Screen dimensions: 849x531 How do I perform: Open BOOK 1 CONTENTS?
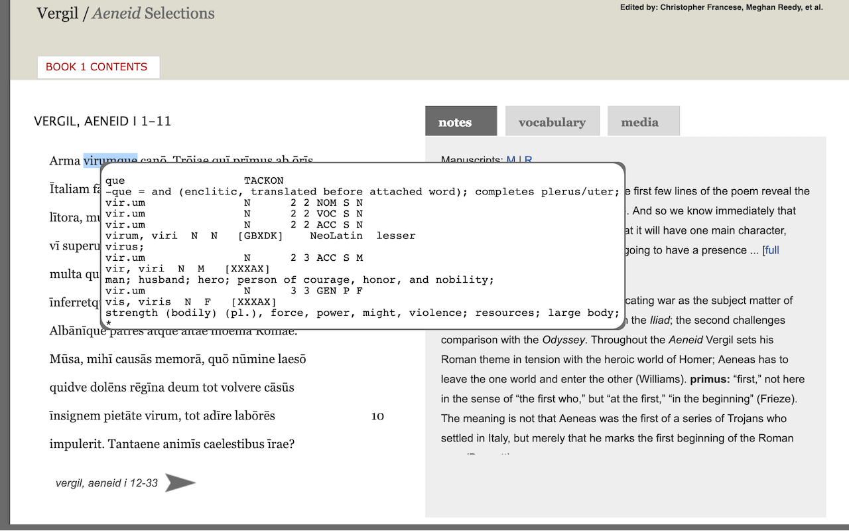click(98, 67)
